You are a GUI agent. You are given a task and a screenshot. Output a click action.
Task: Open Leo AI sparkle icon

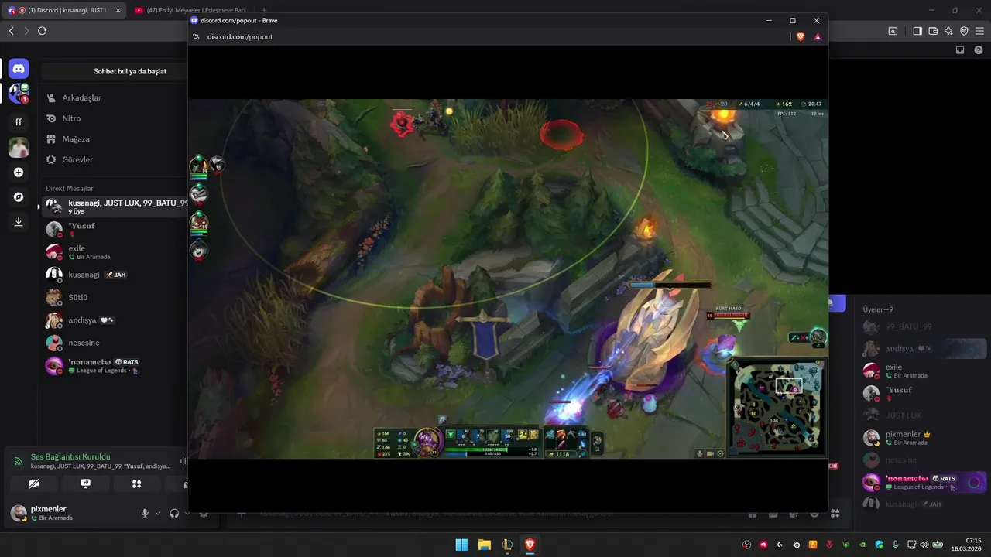[x=948, y=31]
